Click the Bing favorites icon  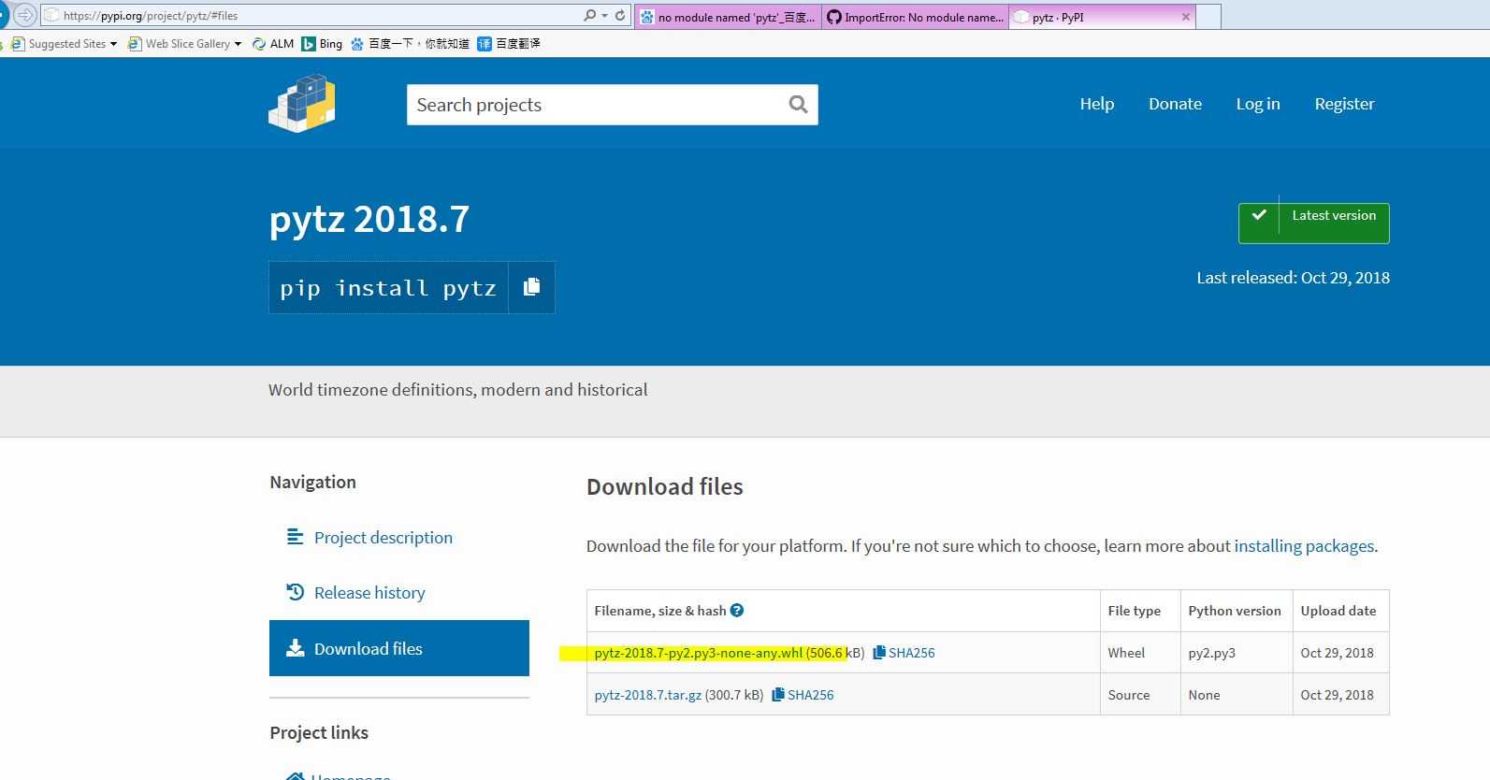click(x=309, y=44)
